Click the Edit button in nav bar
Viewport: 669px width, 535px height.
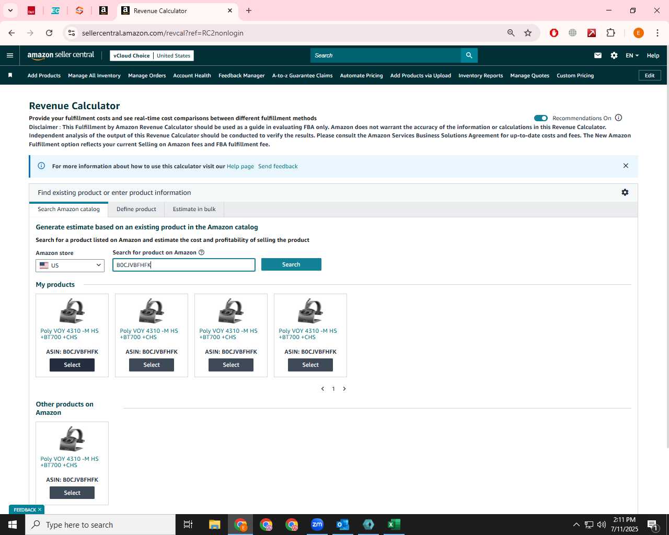pyautogui.click(x=650, y=75)
